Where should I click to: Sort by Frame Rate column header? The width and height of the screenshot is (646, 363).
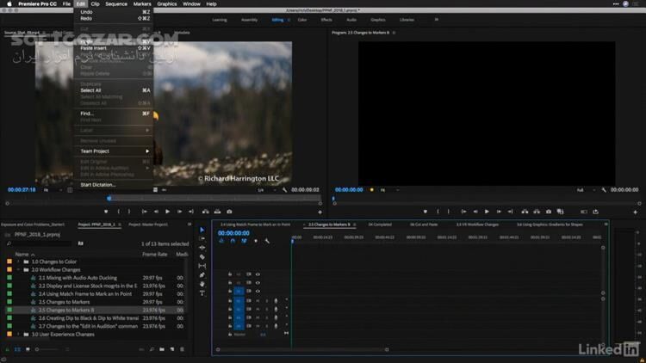[x=154, y=255]
